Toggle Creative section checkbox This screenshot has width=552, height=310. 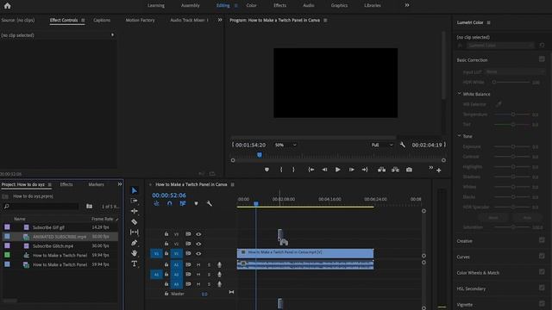tap(542, 240)
